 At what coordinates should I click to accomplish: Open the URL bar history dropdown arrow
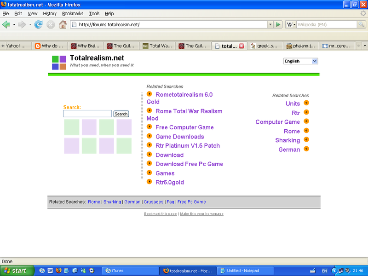point(270,24)
